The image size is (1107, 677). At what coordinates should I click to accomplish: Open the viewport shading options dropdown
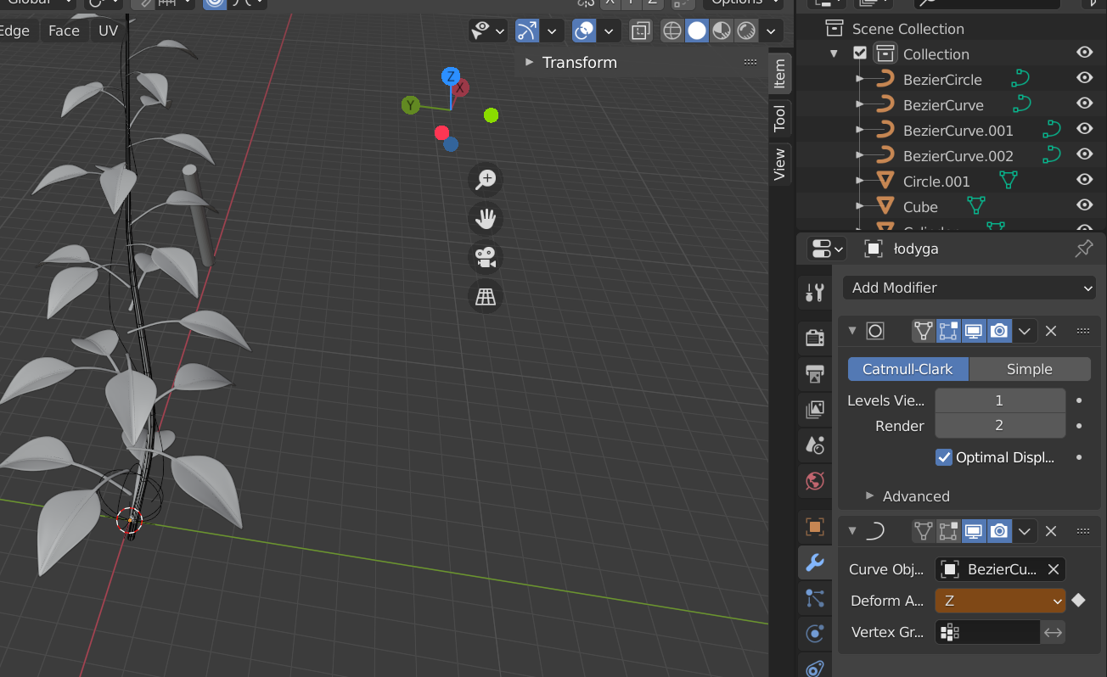pos(770,31)
